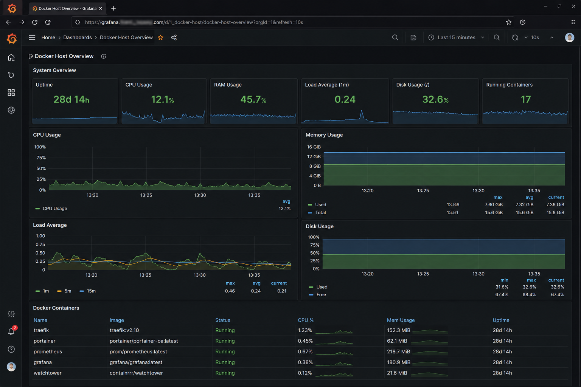Click the info icon beside Docker Host Overview title
This screenshot has width=581, height=387.
[x=104, y=56]
